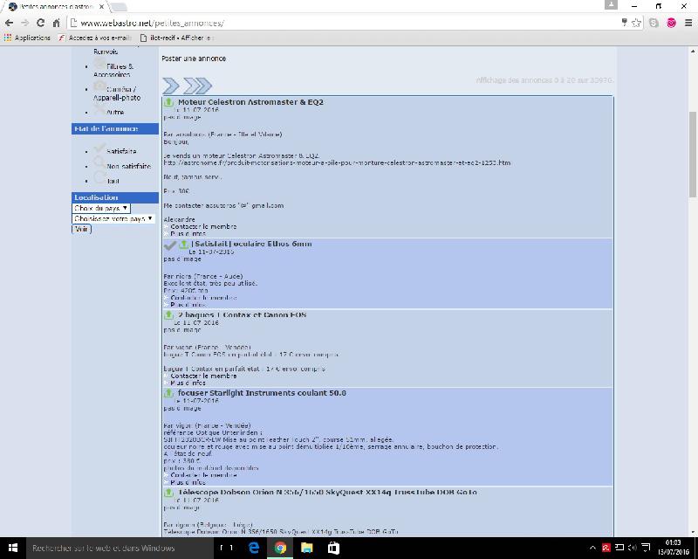Click Poster une annonce link

coord(194,59)
